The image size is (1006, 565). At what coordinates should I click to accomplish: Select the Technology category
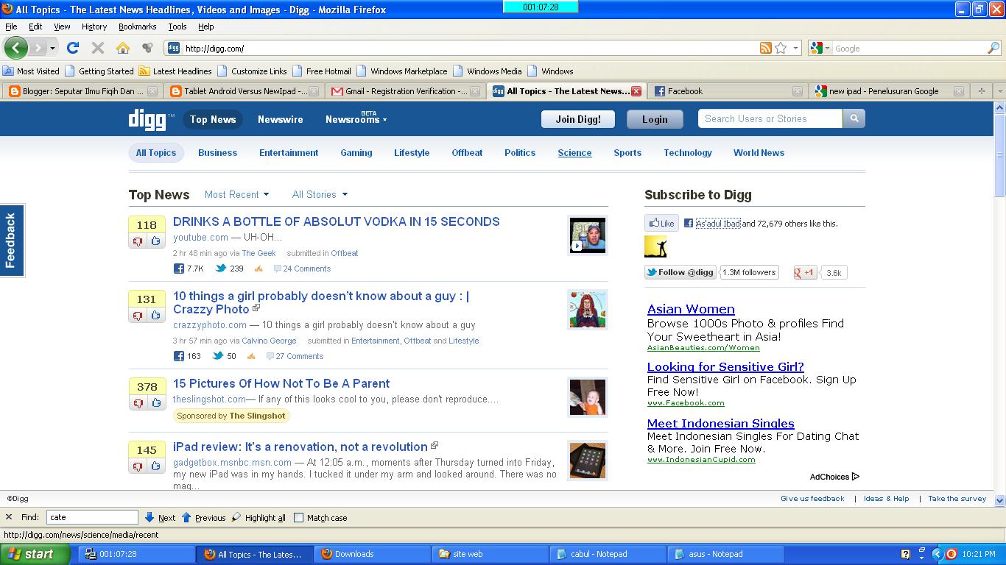pyautogui.click(x=688, y=153)
